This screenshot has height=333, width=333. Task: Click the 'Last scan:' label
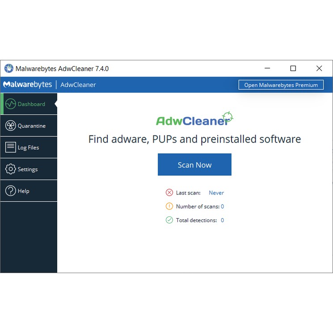188,193
